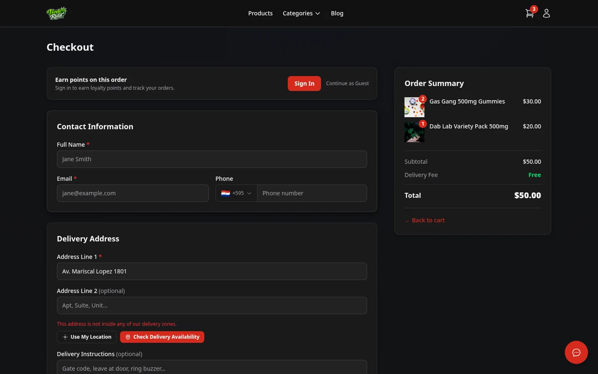
Task: Click the location pin icon on Check Delivery Availability
Action: pyautogui.click(x=128, y=337)
